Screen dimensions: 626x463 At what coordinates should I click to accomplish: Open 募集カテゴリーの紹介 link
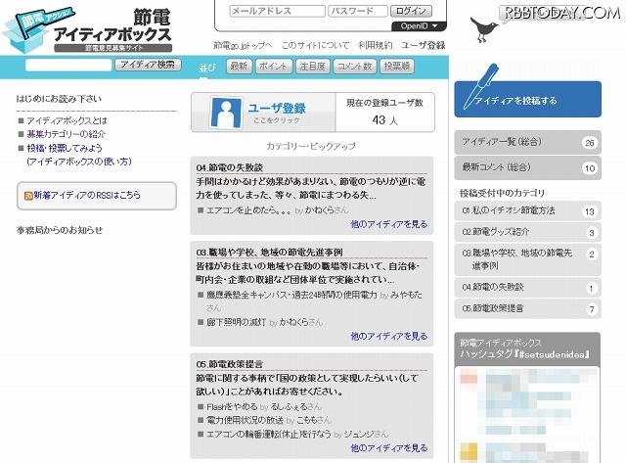coord(66,134)
